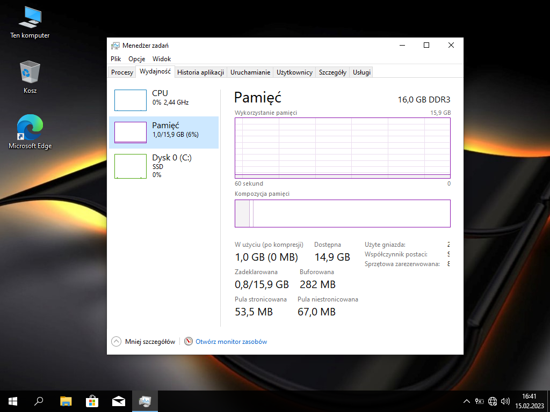The image size is (550, 412).
Task: Select the CPU performance thumbnail
Action: point(131,100)
